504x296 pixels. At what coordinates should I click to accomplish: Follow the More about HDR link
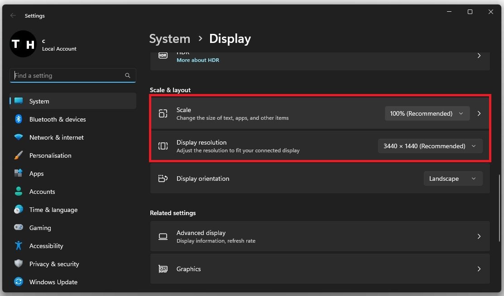pyautogui.click(x=197, y=60)
